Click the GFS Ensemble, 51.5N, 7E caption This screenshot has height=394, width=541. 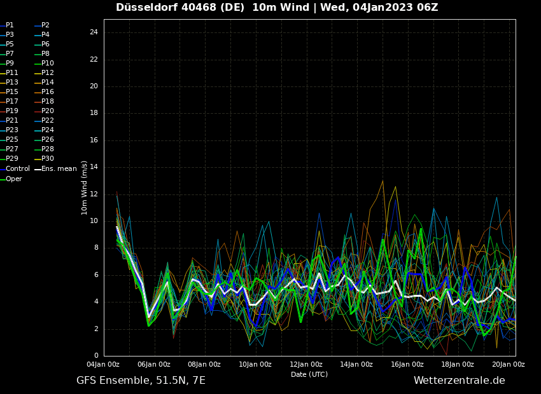tap(141, 381)
